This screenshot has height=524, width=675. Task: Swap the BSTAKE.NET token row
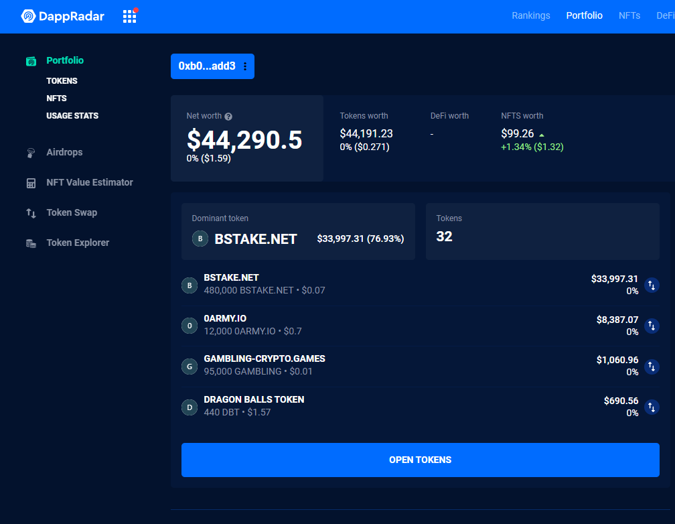tap(652, 285)
